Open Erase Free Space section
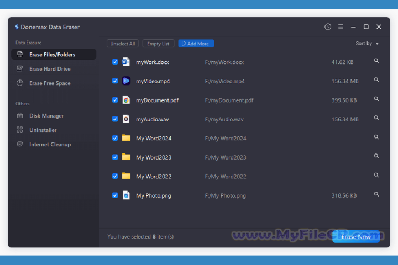Image resolution: width=398 pixels, height=265 pixels. [x=54, y=83]
